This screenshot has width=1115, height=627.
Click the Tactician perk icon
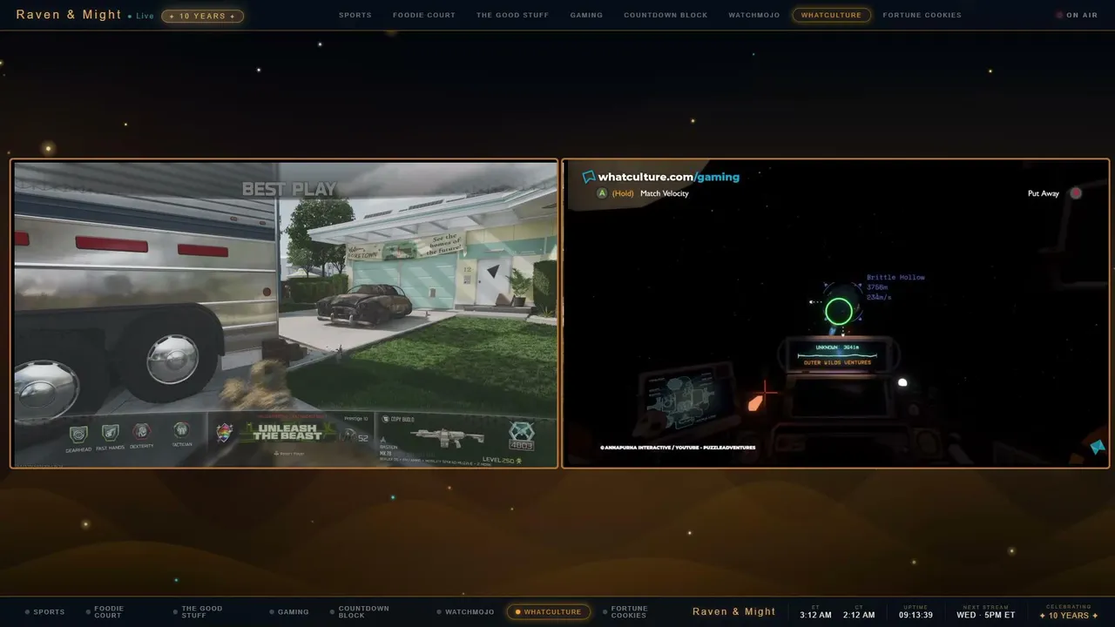click(x=181, y=429)
